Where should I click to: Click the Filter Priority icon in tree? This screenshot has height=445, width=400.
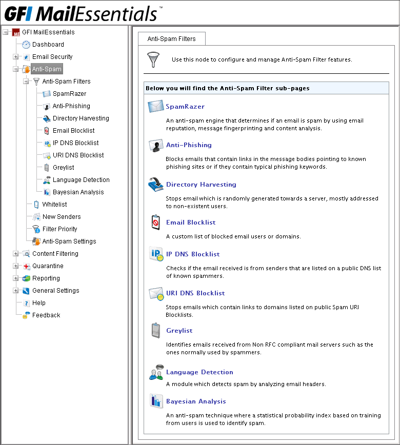(x=36, y=229)
